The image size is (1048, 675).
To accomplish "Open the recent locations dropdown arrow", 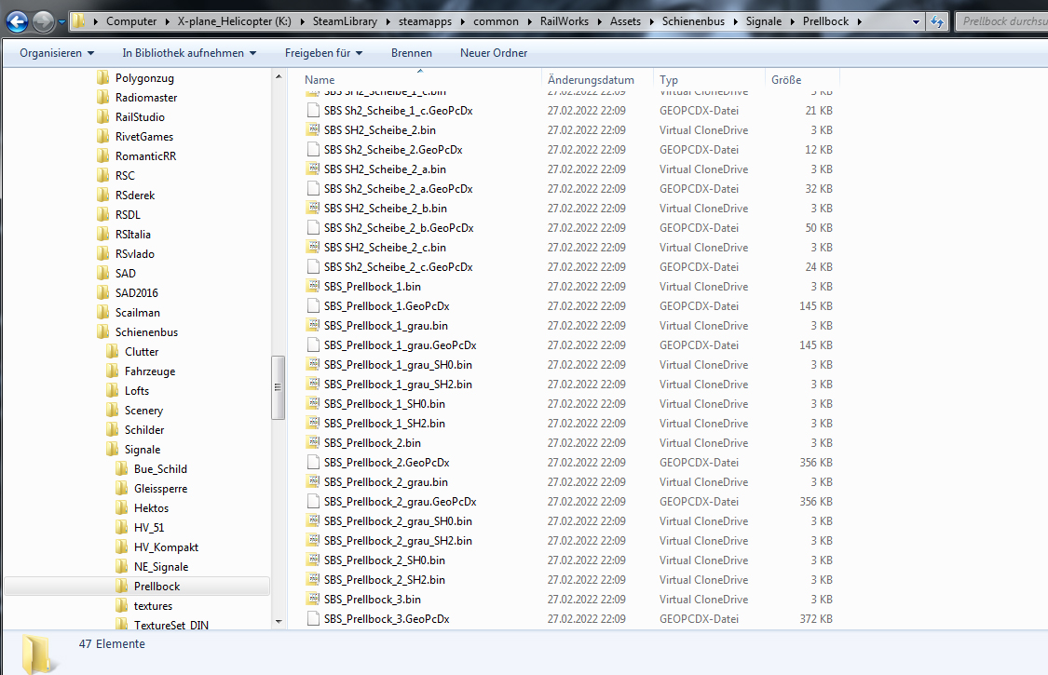I will [x=61, y=22].
